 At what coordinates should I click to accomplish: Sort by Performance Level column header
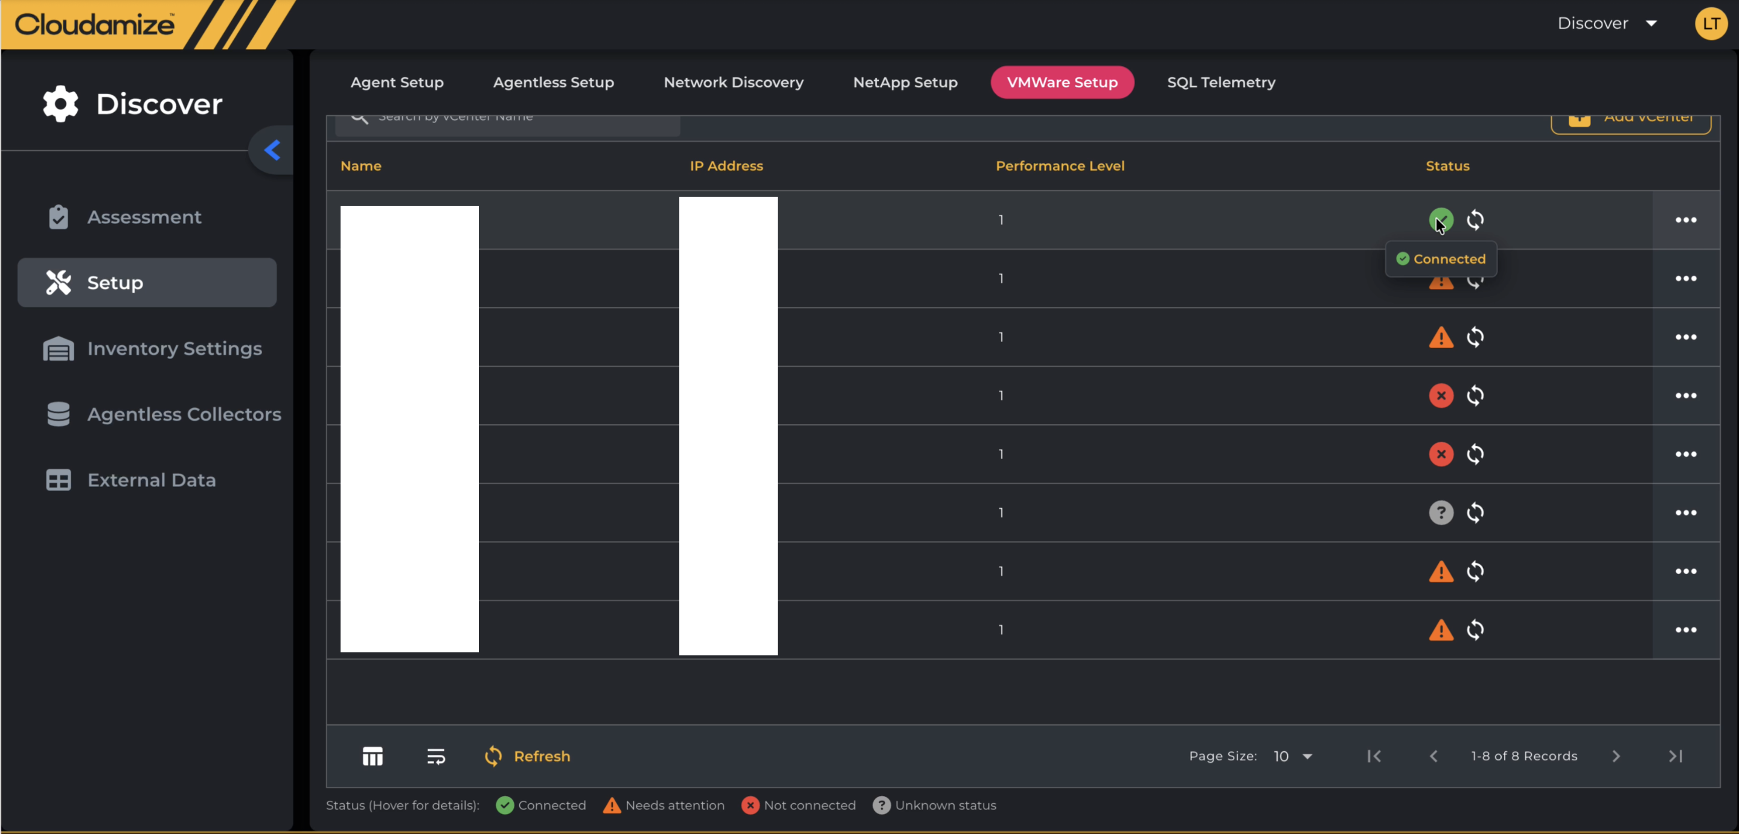click(x=1059, y=166)
